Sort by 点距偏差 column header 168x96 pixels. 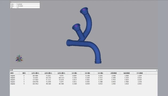(x=113, y=73)
